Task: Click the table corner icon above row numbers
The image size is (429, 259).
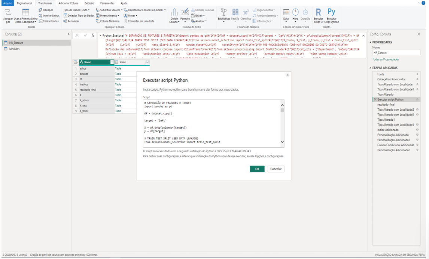Action: [76, 62]
